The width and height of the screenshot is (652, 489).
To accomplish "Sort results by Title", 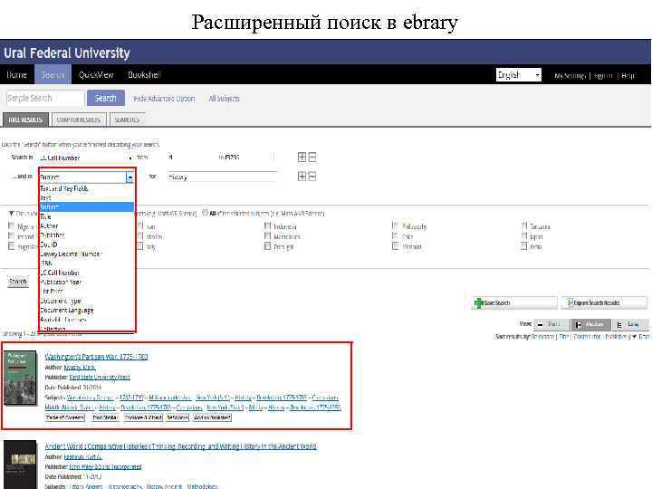I will tap(564, 336).
